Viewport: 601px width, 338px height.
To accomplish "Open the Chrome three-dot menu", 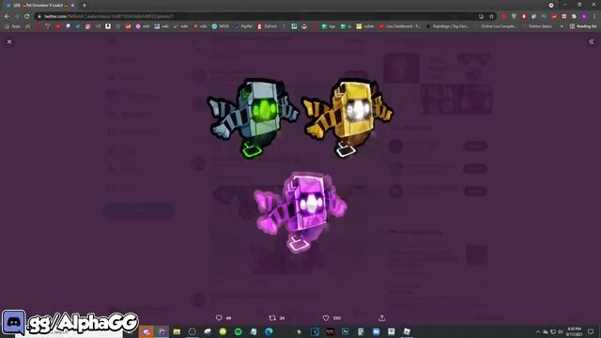I will [x=594, y=17].
